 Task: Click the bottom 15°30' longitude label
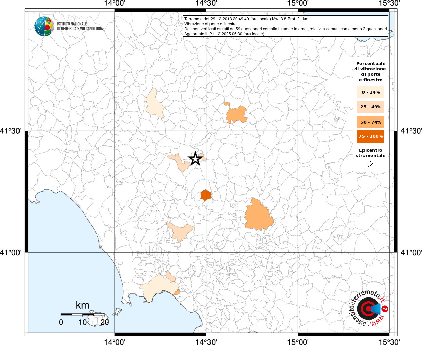(x=389, y=342)
